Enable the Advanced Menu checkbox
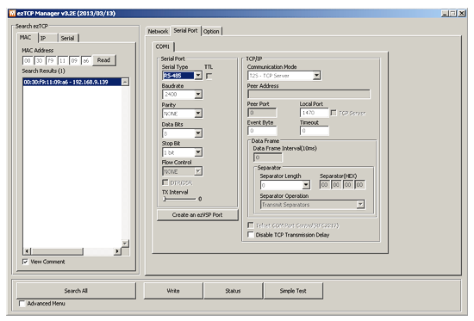Image resolution: width=474 pixels, height=321 pixels. pyautogui.click(x=22, y=304)
